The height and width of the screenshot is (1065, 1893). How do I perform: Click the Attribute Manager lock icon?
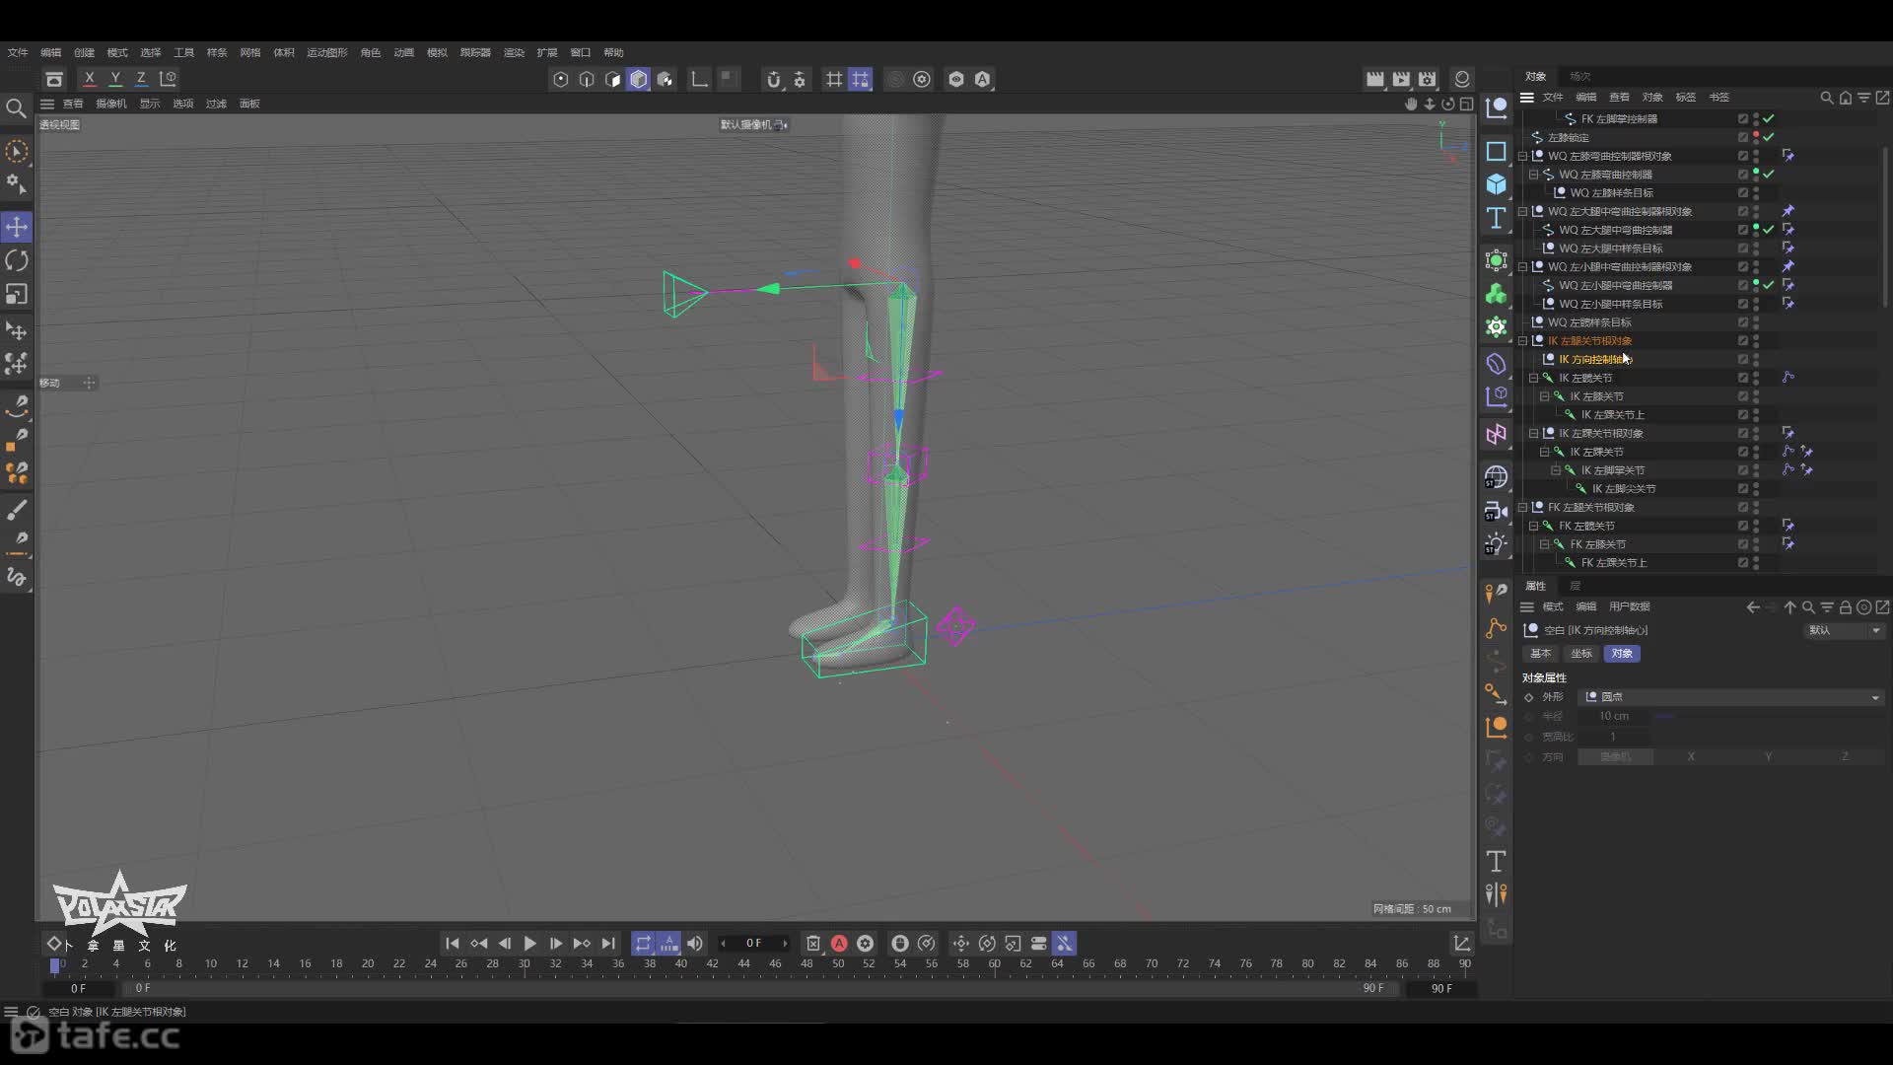pos(1845,607)
